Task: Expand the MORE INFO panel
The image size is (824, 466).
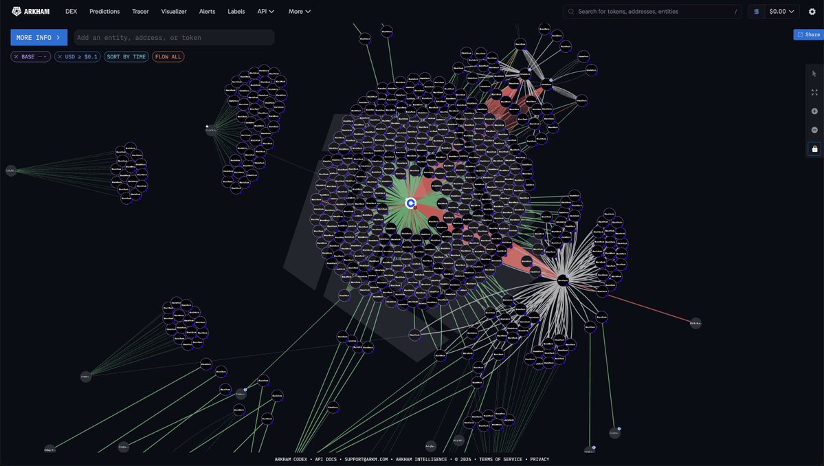Action: (x=39, y=37)
